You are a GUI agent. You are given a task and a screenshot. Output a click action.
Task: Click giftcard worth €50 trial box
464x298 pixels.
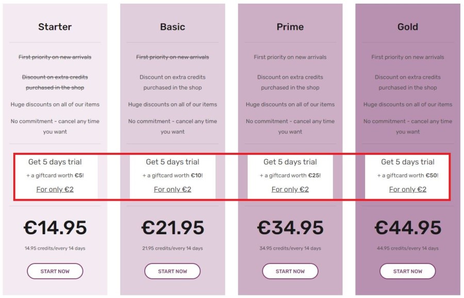[407, 177]
